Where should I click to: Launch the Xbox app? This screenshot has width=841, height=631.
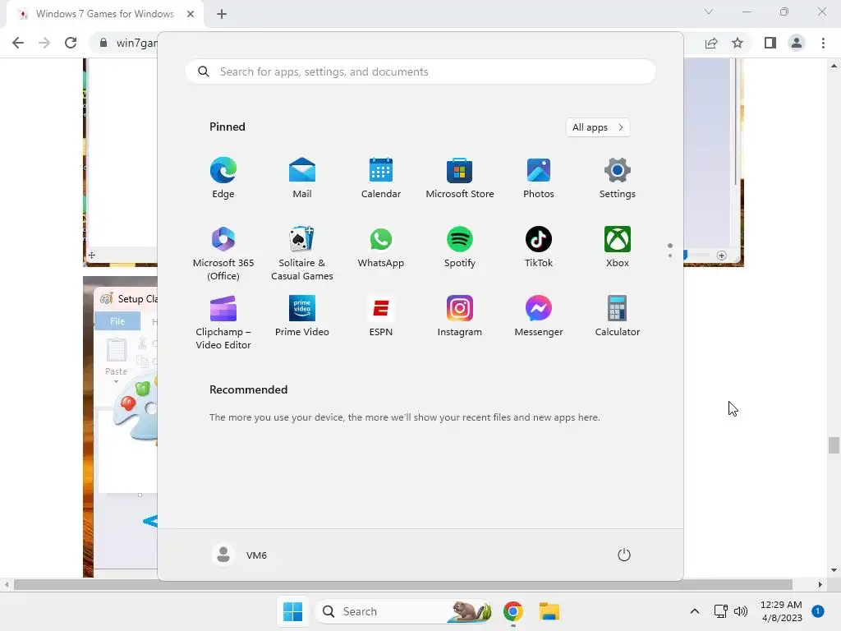(x=618, y=248)
